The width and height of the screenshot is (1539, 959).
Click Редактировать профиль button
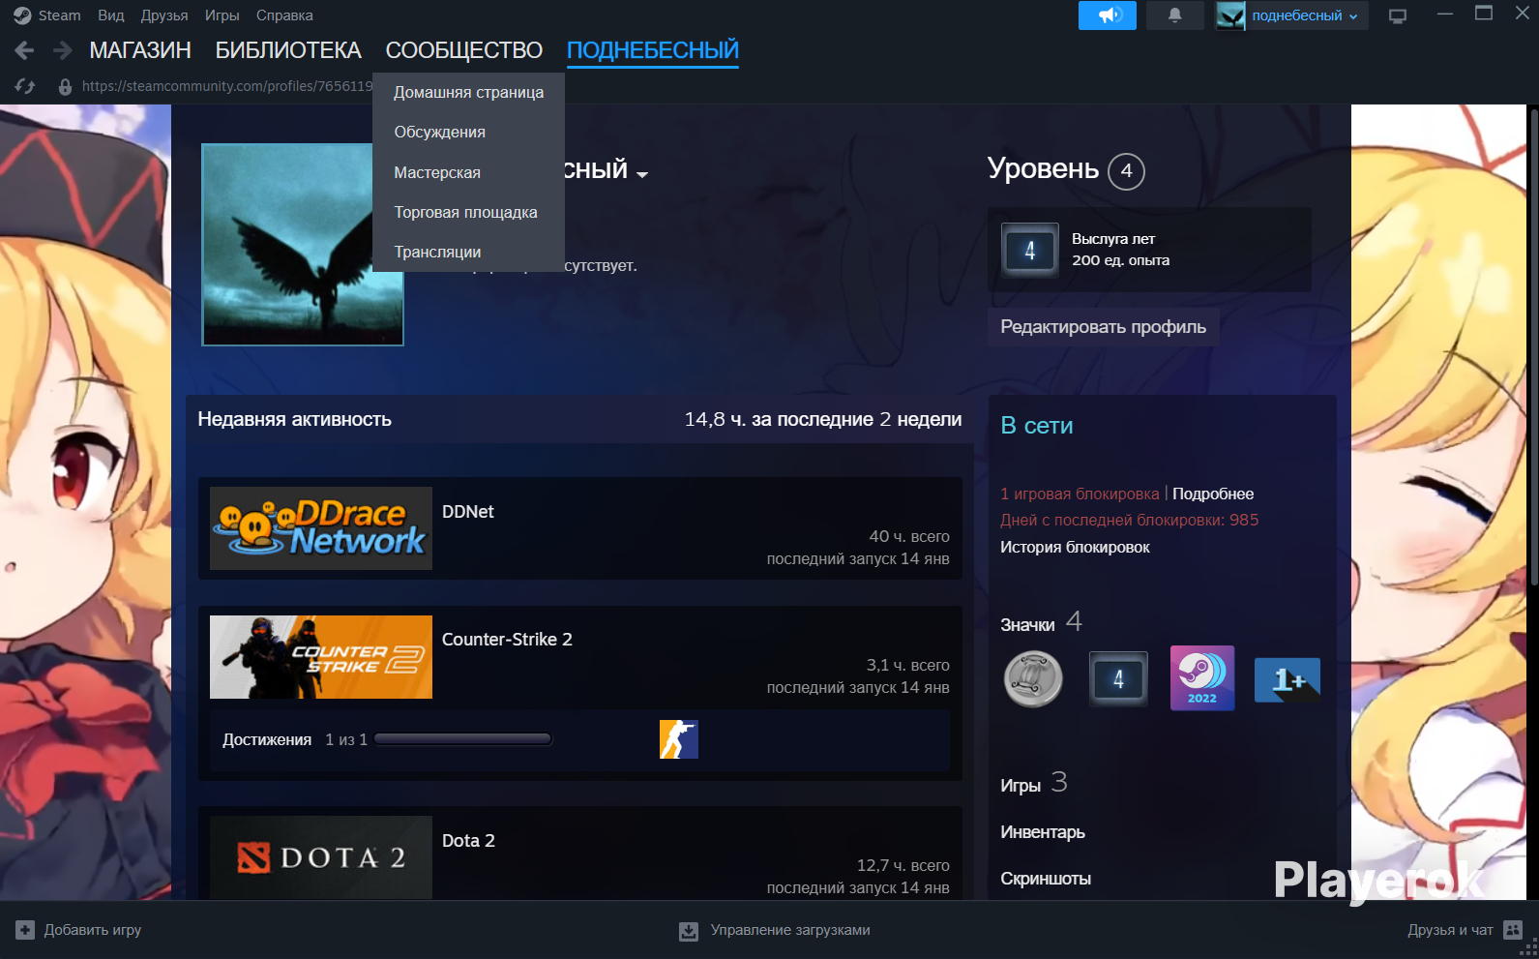1104,327
